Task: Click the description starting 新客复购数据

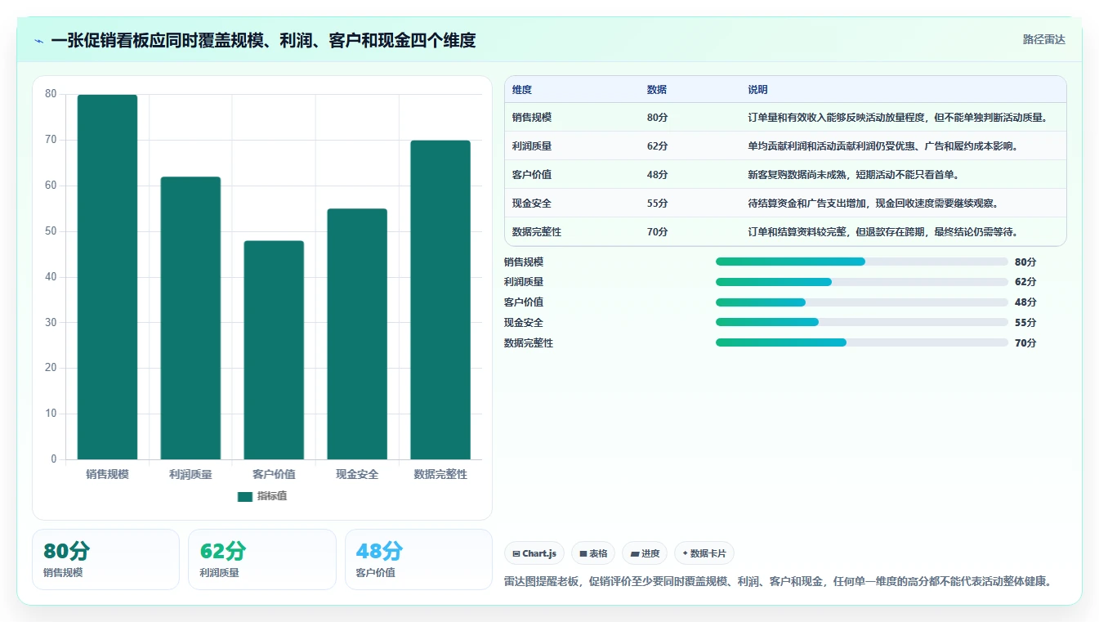Action: (854, 175)
